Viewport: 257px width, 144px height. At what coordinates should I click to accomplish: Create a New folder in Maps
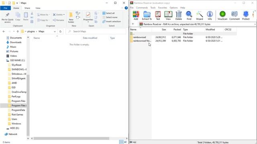pyautogui.click(x=71, y=17)
